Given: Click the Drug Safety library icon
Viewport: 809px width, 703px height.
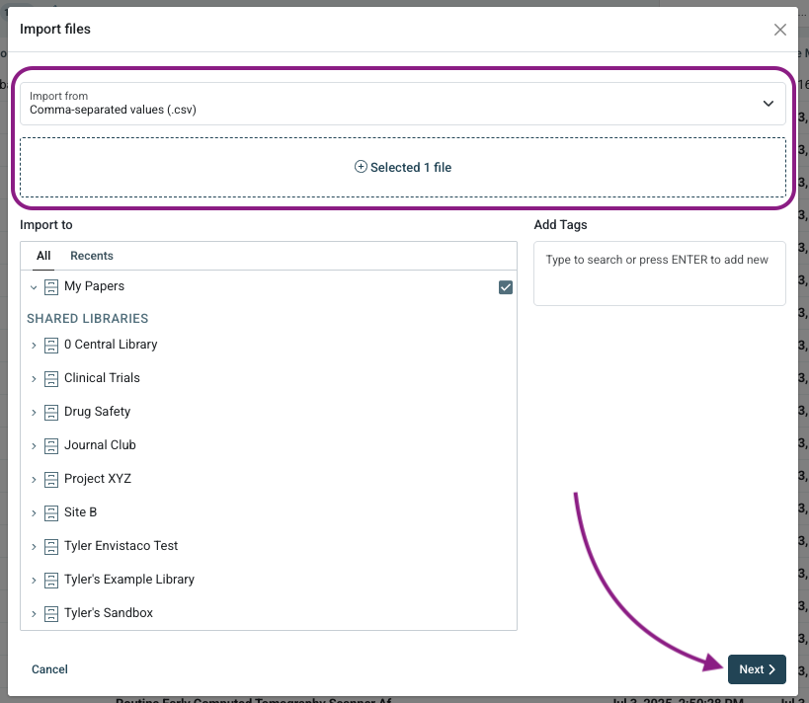Looking at the screenshot, I should coord(51,413).
